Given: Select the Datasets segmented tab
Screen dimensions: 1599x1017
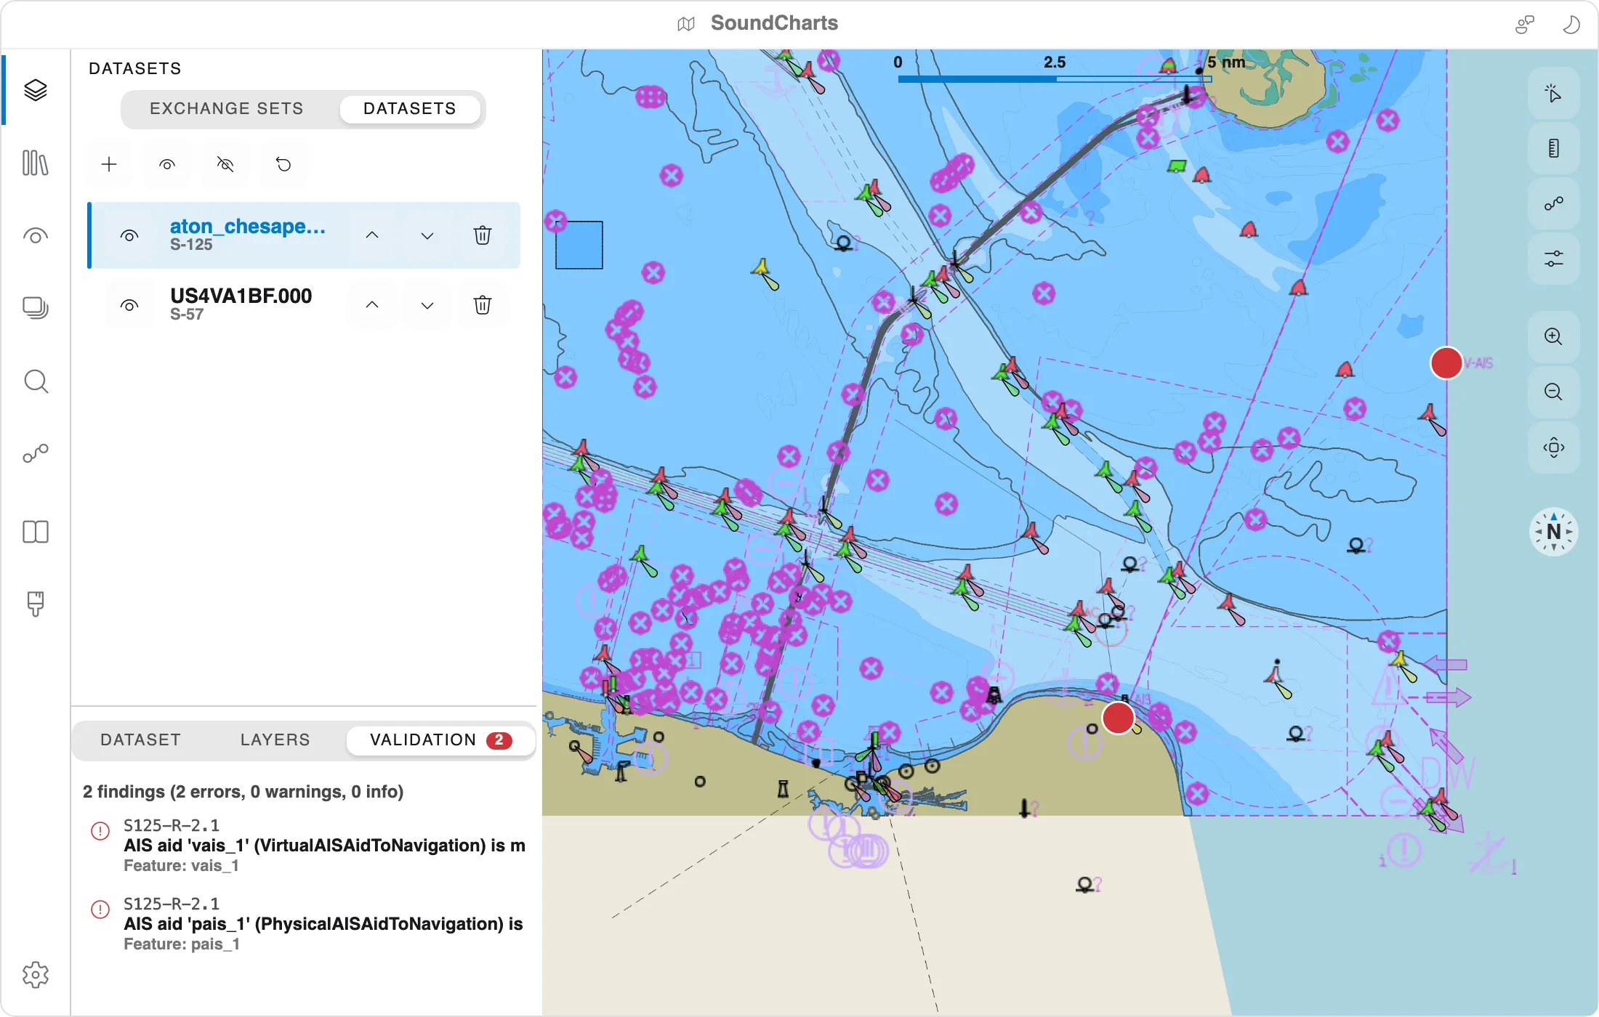Looking at the screenshot, I should tap(410, 109).
